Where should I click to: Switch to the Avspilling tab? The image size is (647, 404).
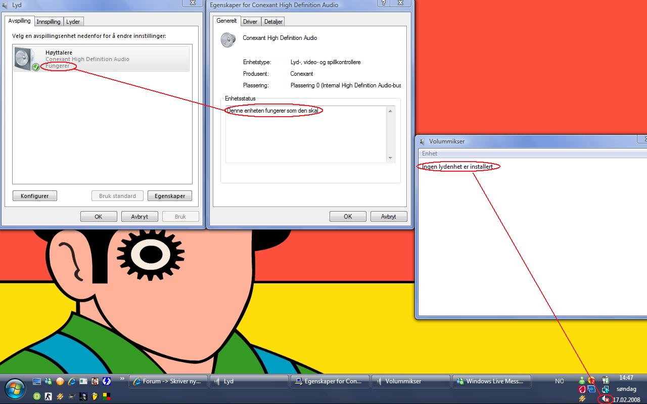coord(20,21)
